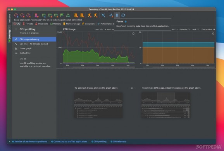Click the info icon next to Pause tooltip
224x151 pixels.
click(126, 22)
